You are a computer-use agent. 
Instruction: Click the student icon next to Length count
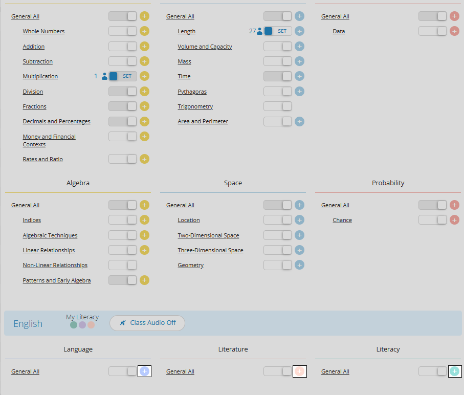(259, 31)
